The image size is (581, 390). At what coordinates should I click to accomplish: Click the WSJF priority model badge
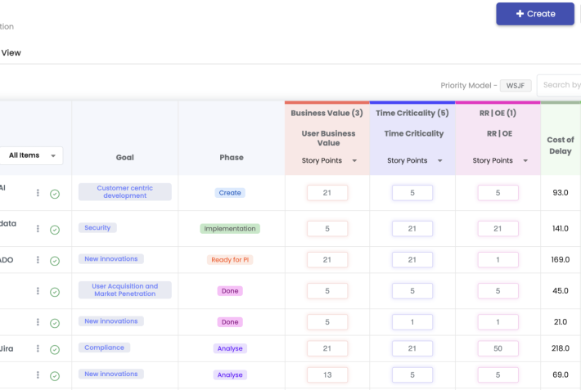click(x=516, y=85)
